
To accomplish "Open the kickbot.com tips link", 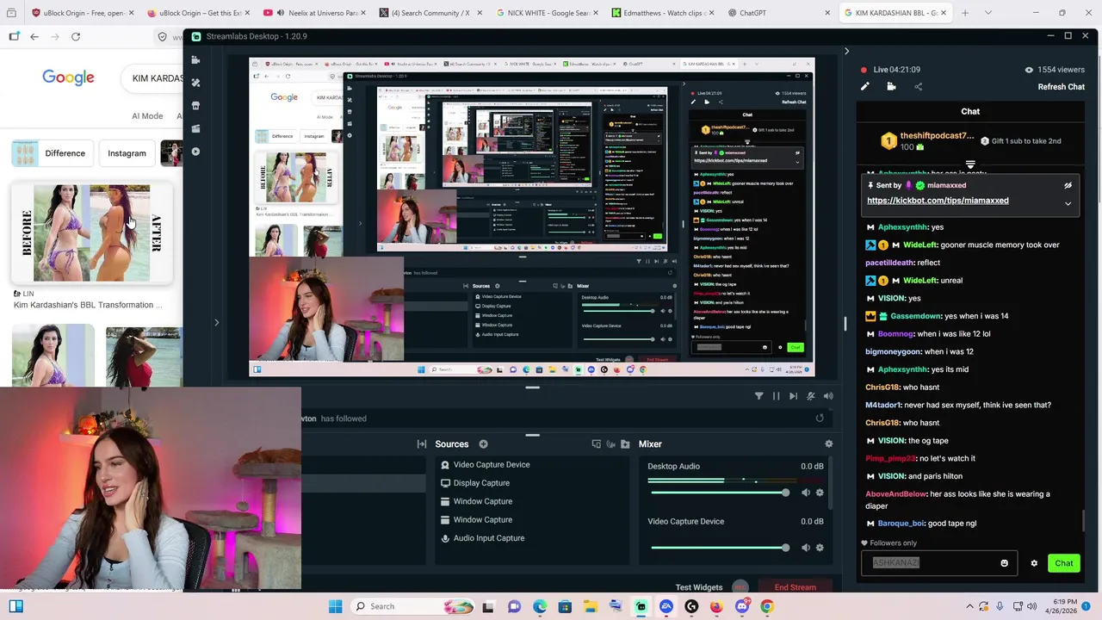I will [938, 201].
